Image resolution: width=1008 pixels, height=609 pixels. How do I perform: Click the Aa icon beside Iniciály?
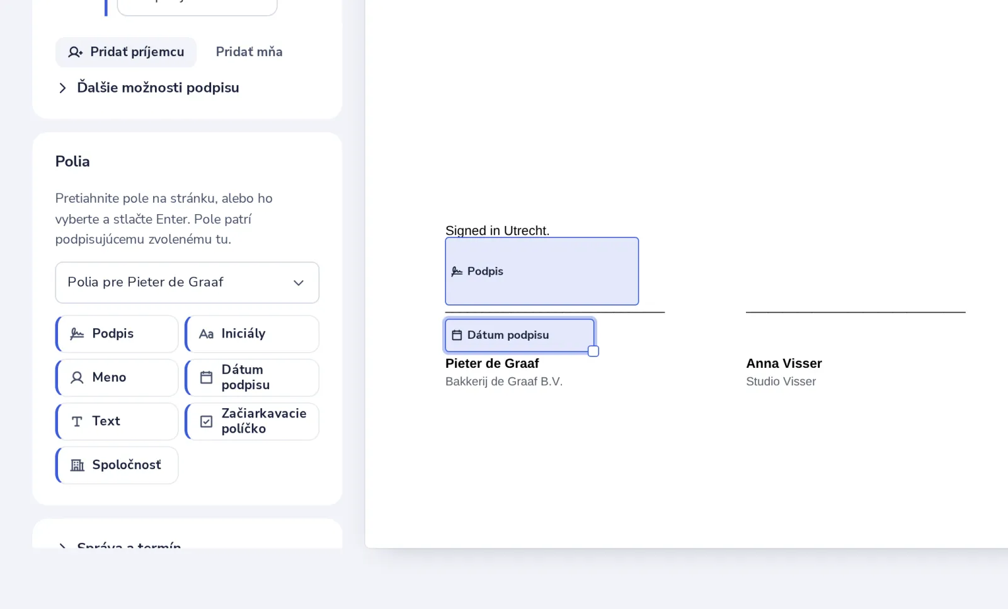pyautogui.click(x=206, y=334)
